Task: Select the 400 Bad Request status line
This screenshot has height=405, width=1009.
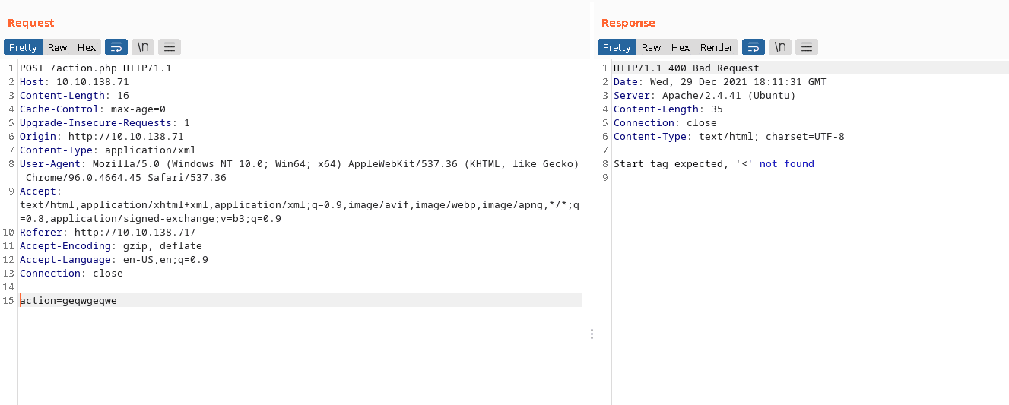Action: coord(687,68)
